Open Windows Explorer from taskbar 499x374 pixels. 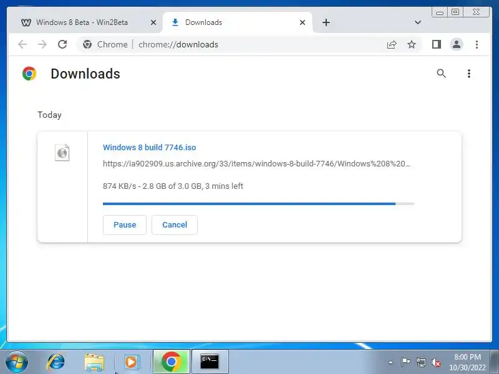[94, 362]
